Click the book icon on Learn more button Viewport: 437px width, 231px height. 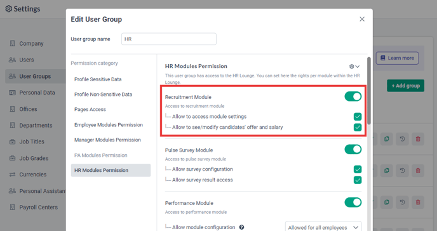click(383, 58)
